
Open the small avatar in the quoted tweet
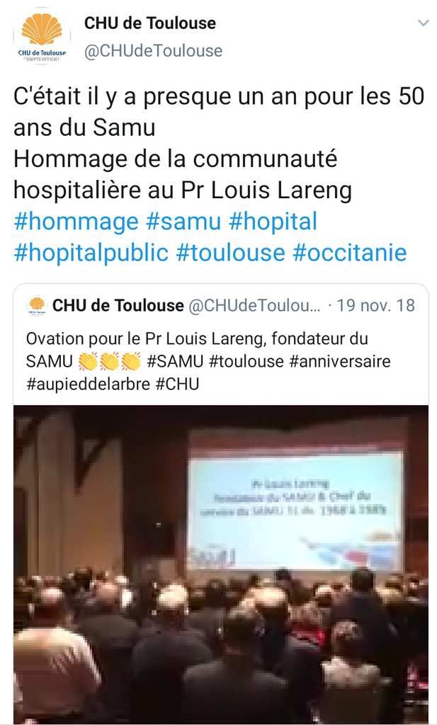coord(37,306)
